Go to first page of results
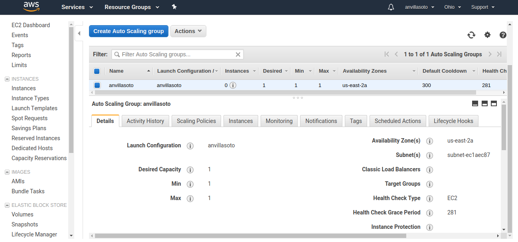Screen dimensions: 518x242 pos(386,54)
